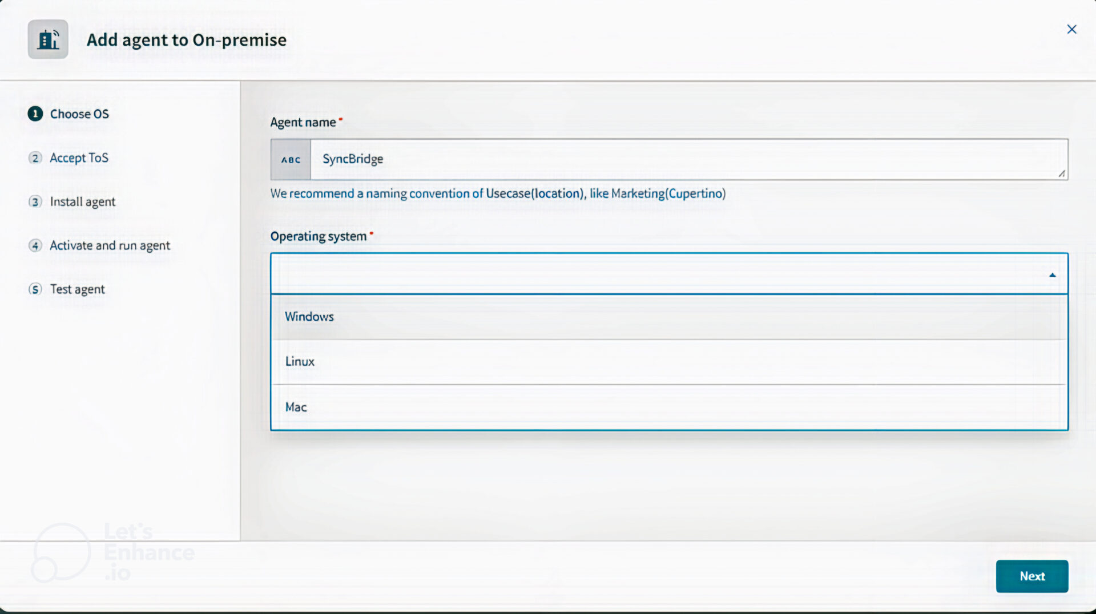1096x614 pixels.
Task: Open the Choose OS step
Action: pos(80,114)
